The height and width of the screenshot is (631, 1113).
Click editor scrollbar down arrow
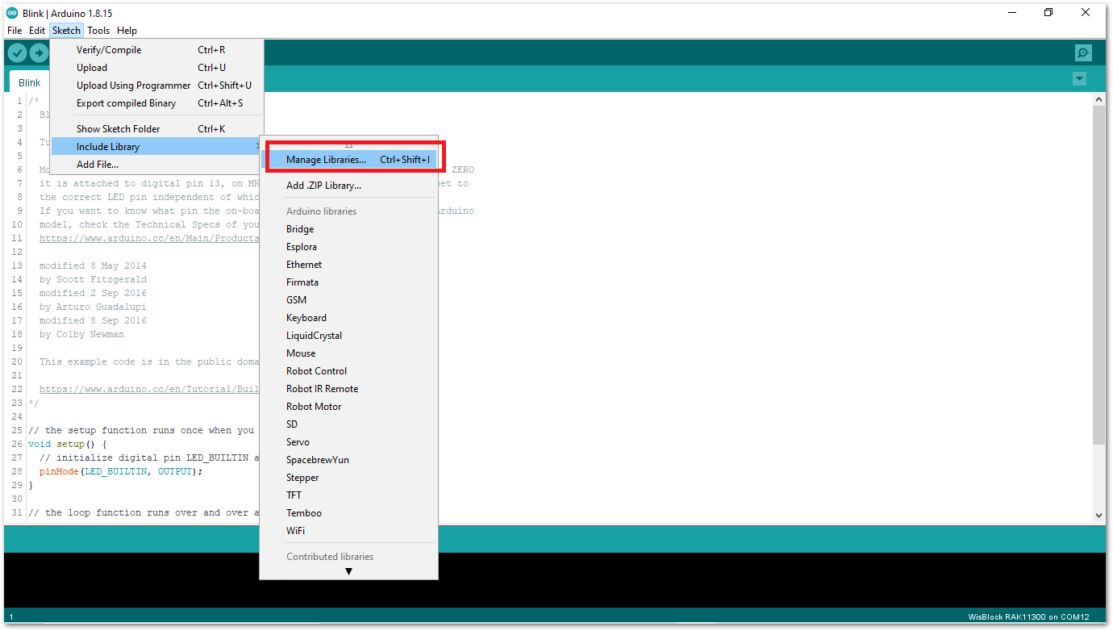tap(1098, 514)
